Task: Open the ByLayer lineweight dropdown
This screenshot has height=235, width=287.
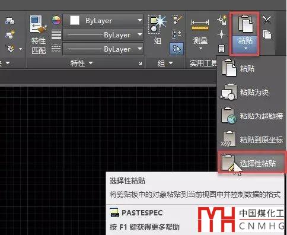Action: click(103, 35)
